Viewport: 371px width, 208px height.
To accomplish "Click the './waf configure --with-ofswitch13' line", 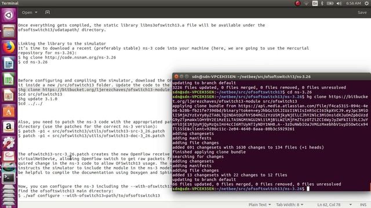I will pyautogui.click(x=89, y=195).
